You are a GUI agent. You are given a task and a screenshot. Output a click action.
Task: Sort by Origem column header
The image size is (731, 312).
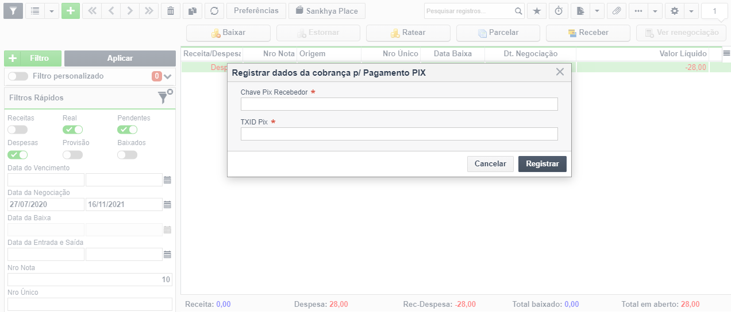click(329, 53)
